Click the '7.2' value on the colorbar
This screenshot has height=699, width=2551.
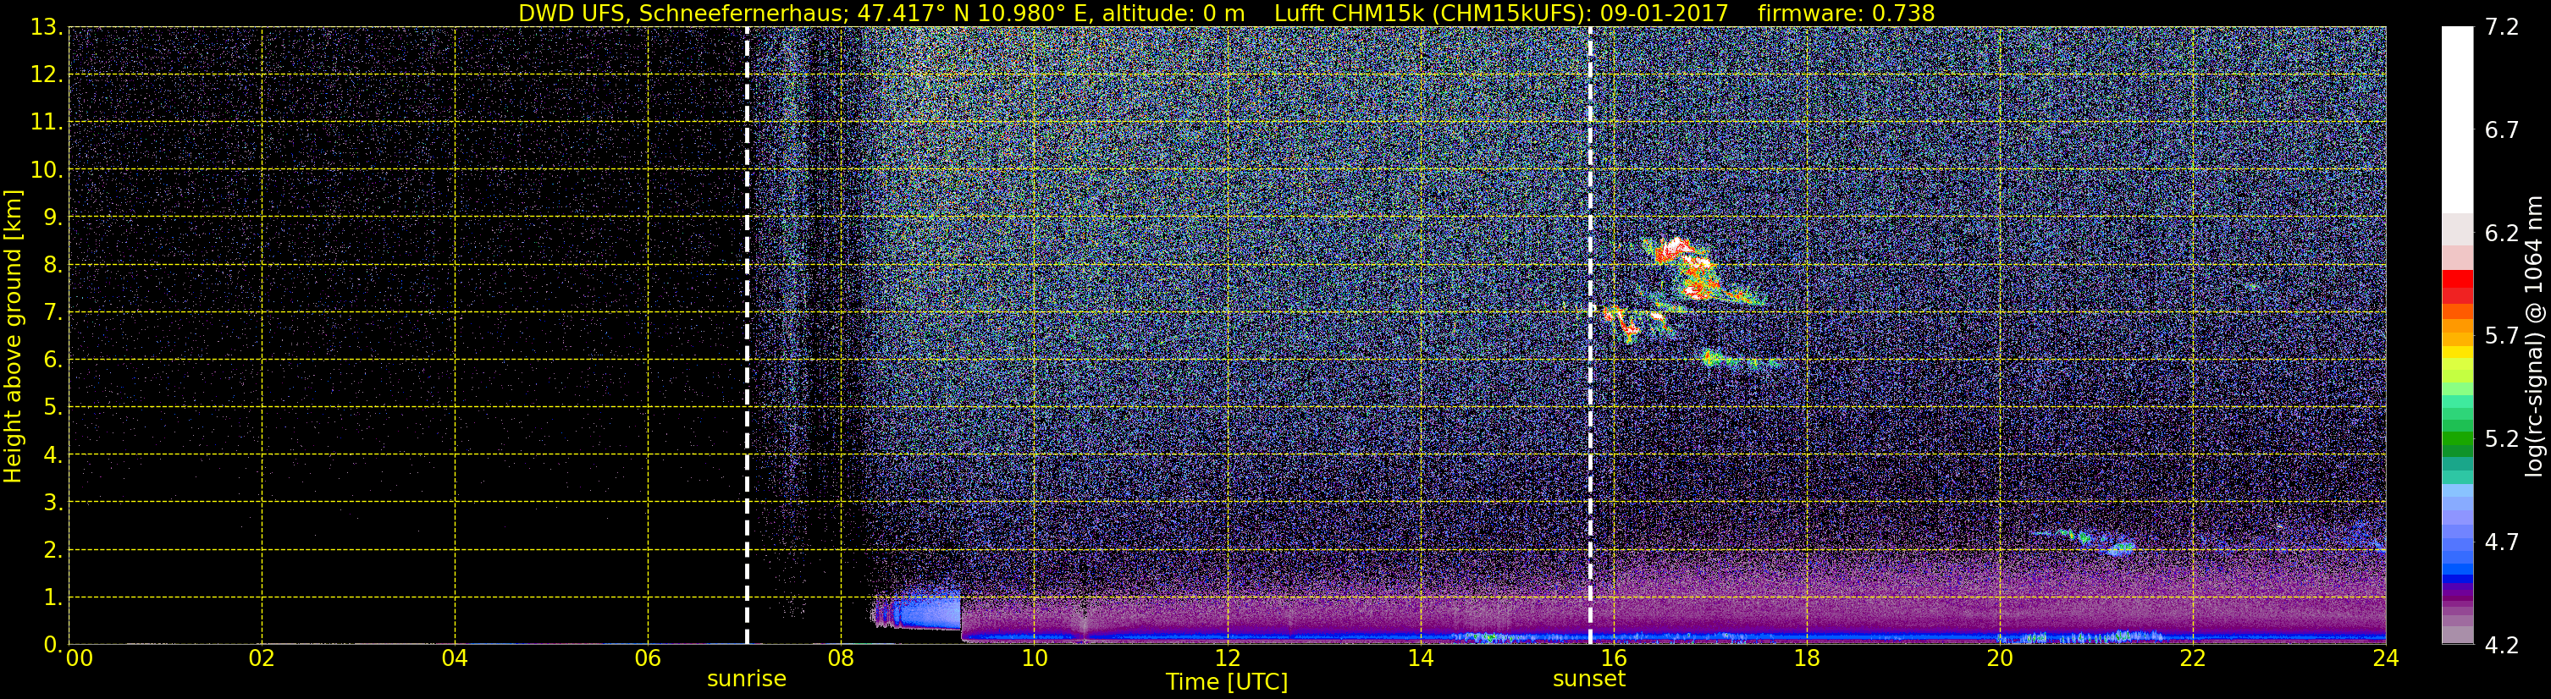coord(2502,27)
